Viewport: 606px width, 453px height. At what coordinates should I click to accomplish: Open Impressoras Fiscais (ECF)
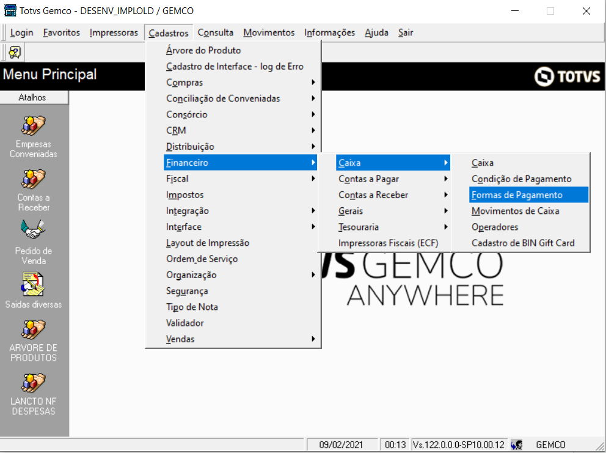[393, 243]
